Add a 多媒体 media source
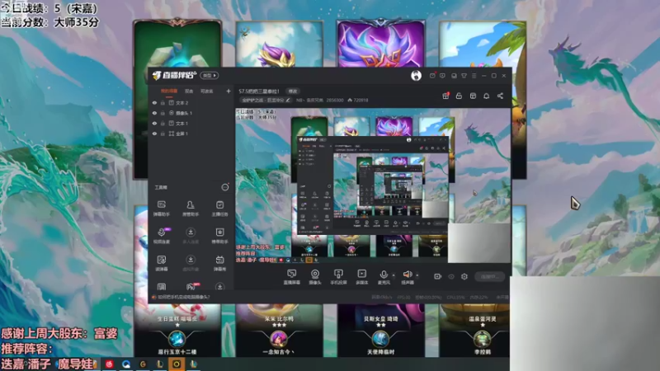Viewport: 660px width, 371px height. 361,277
